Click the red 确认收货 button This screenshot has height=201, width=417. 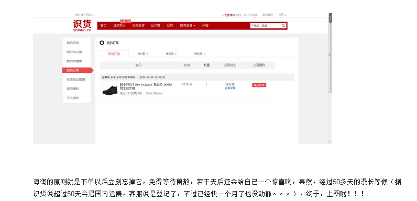[259, 85]
